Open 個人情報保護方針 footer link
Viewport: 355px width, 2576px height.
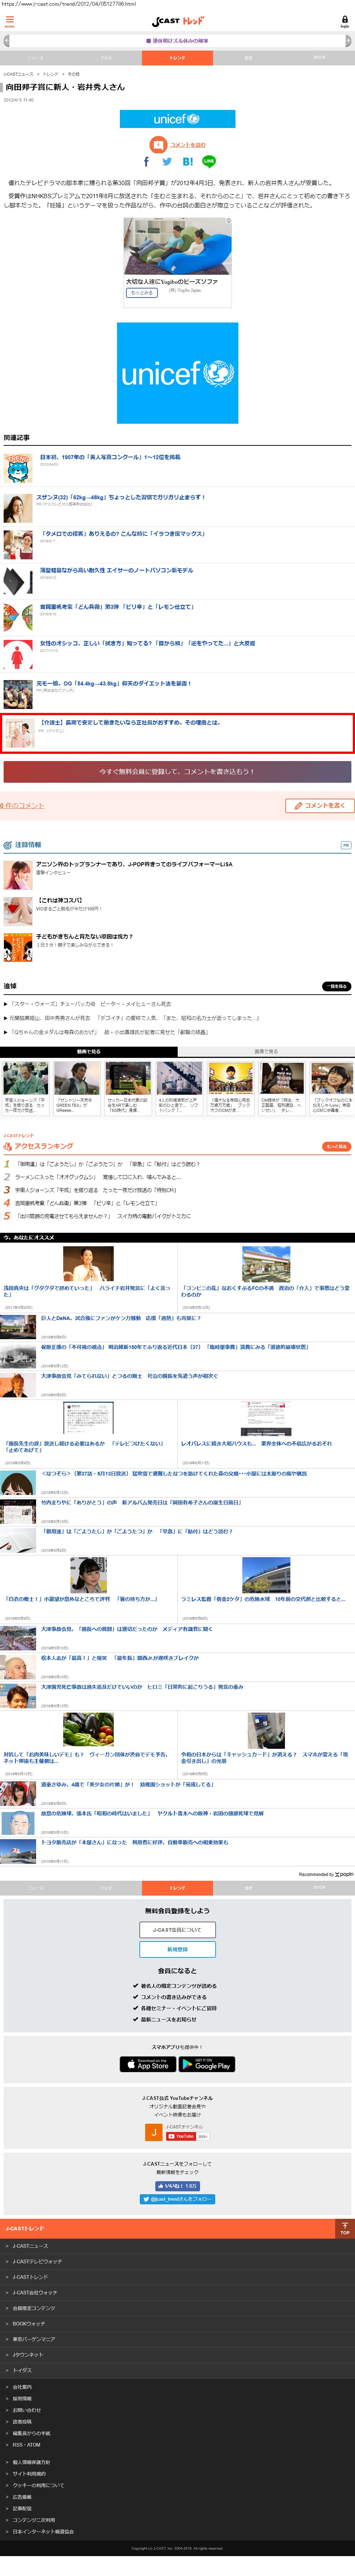[31, 2462]
